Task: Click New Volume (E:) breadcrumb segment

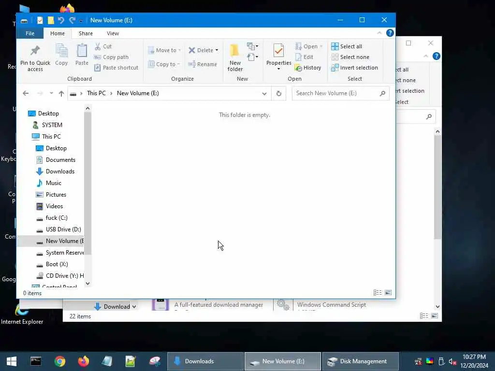Action: point(138,93)
